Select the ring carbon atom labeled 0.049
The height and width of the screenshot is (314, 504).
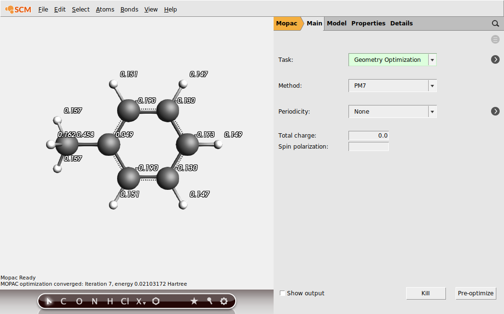coord(108,144)
